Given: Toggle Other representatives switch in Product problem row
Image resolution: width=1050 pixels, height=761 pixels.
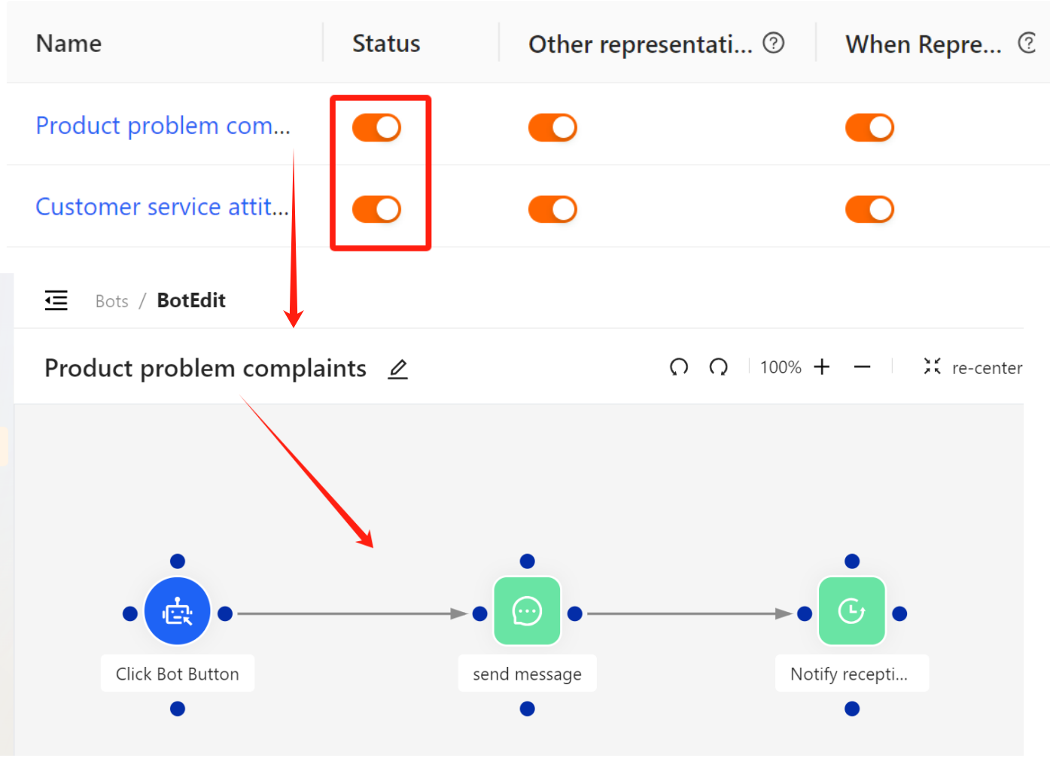Looking at the screenshot, I should point(553,128).
